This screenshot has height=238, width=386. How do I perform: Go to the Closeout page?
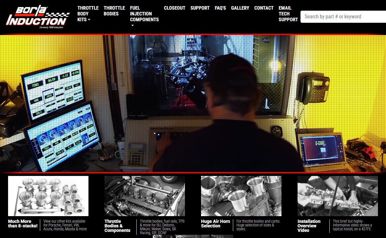(174, 8)
